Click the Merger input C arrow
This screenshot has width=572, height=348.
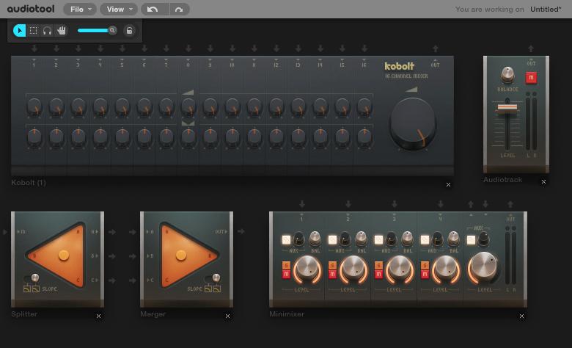click(133, 280)
